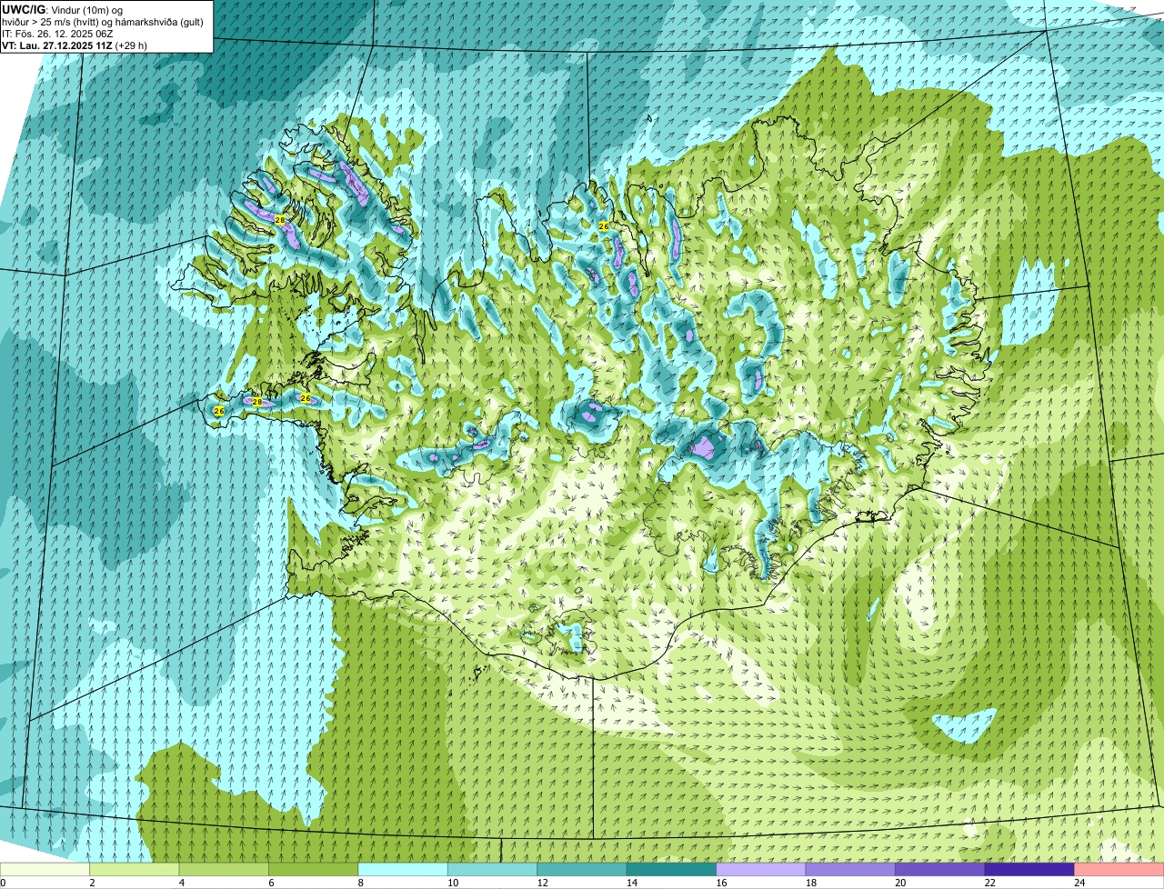Click the init time 'IT: Fös. 26. 12. 2025 06Z'
1164x889 pixels.
(57, 34)
